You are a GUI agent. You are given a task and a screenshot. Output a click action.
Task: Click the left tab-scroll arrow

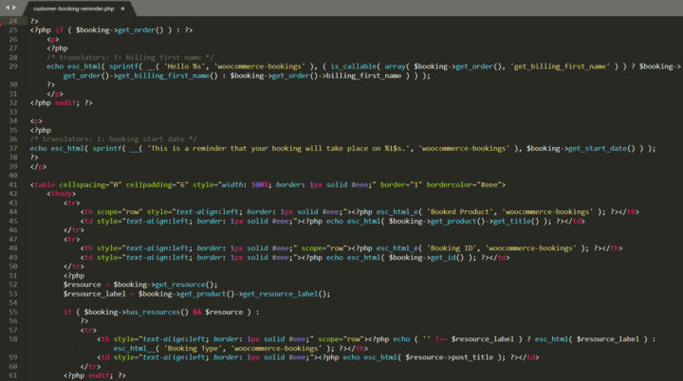(7, 8)
